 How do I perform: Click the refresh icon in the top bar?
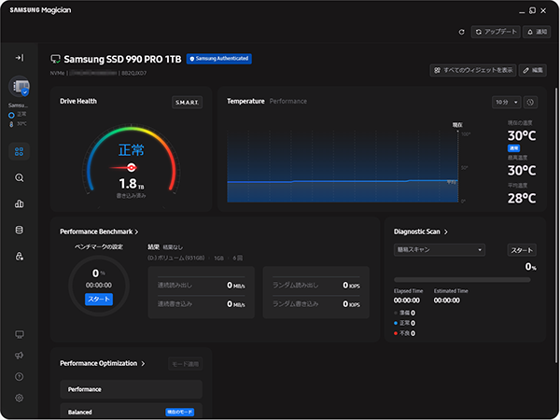click(461, 32)
